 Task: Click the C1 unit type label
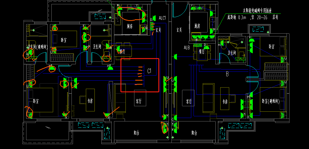149,71
